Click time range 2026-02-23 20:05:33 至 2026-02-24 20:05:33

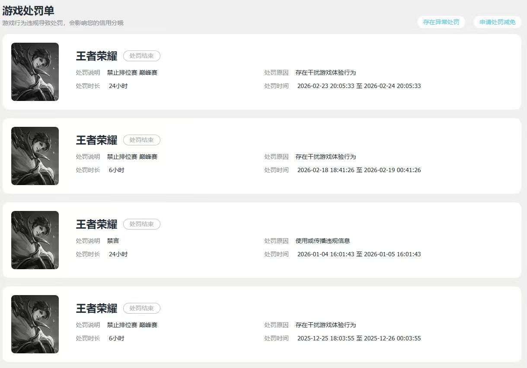point(359,86)
